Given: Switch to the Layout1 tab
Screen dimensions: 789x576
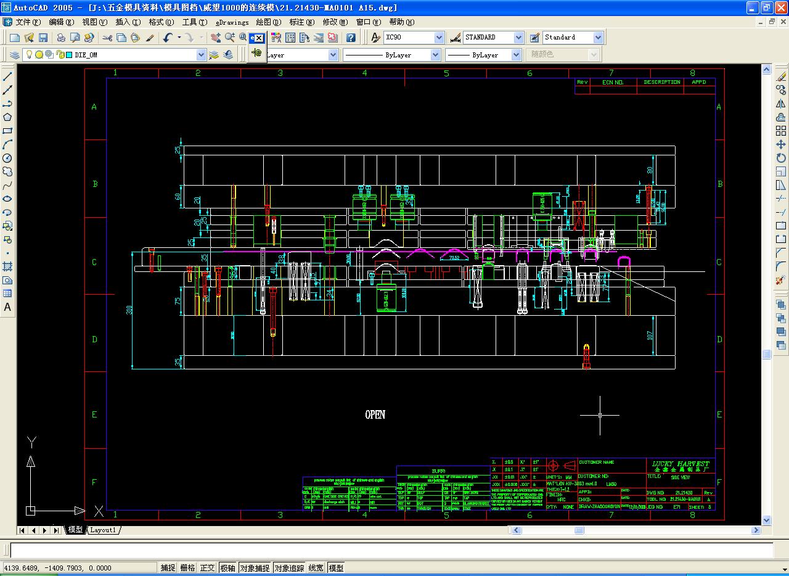Looking at the screenshot, I should (103, 530).
